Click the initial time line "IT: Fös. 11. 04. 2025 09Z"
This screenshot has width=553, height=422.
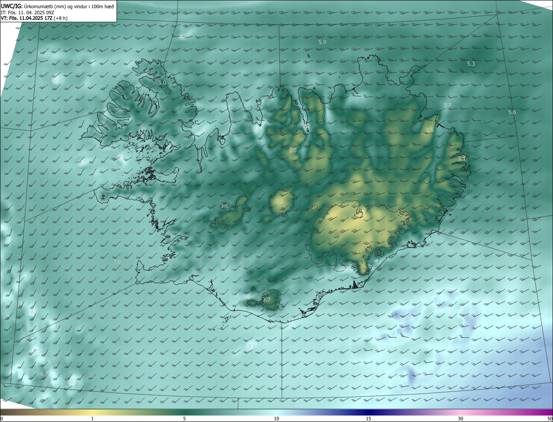coord(27,12)
